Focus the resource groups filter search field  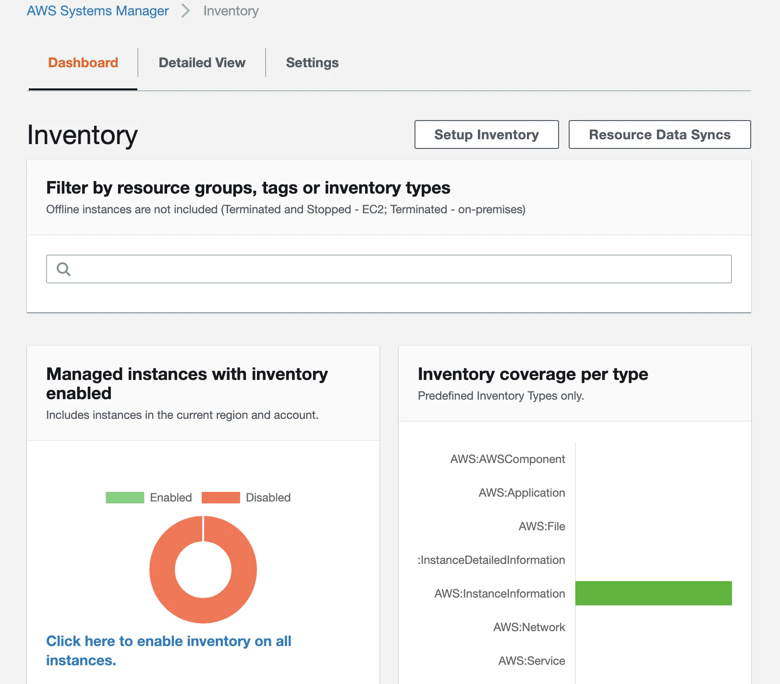(389, 269)
